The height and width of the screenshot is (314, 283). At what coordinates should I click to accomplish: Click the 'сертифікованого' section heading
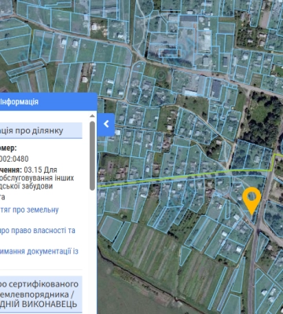coord(41,294)
